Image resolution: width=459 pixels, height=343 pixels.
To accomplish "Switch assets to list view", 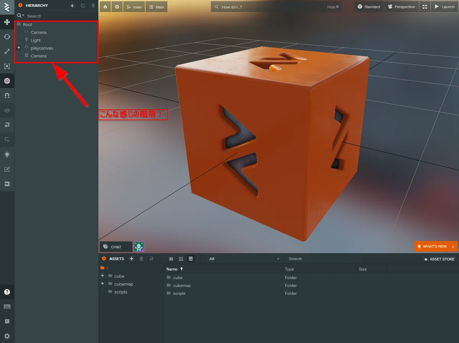I will point(191,259).
